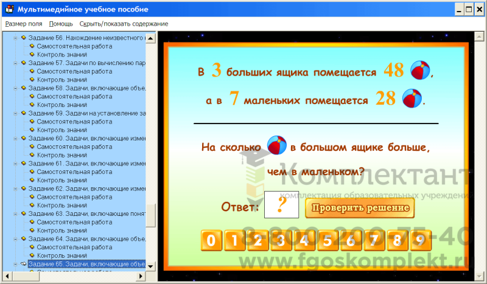
Task: Select Задание 61 in the contents tree
Action: [x=86, y=164]
